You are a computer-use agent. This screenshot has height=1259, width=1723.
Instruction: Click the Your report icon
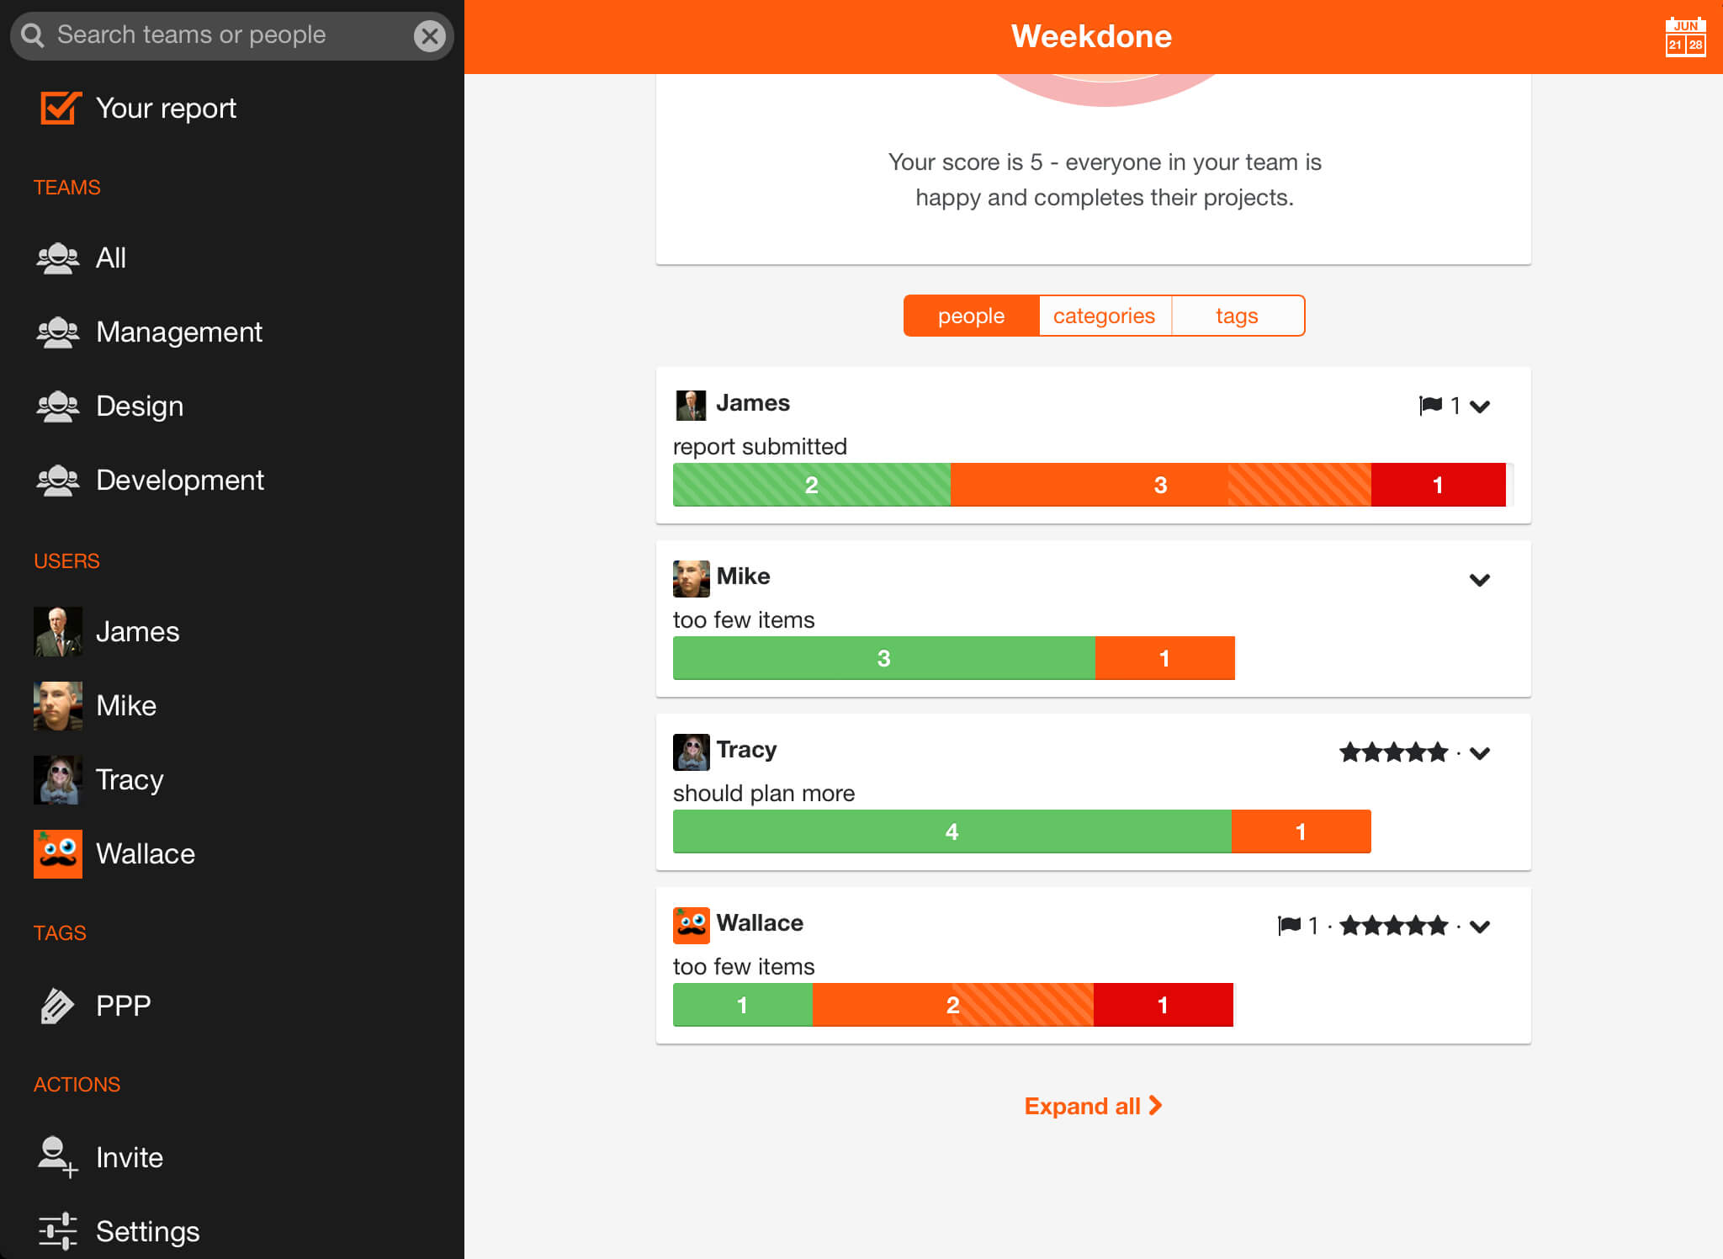point(57,109)
